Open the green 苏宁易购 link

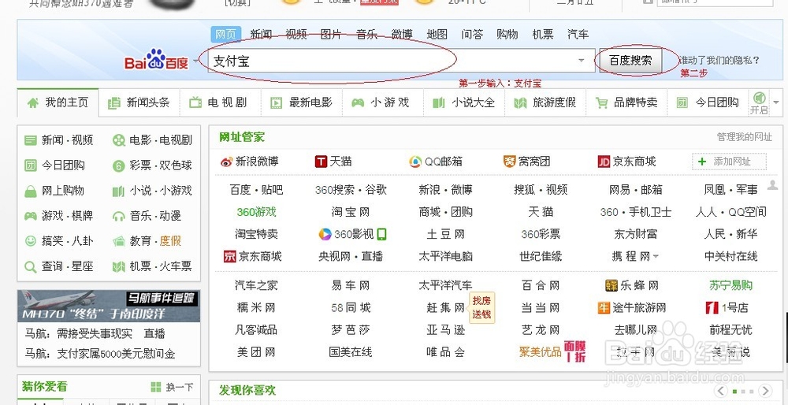click(730, 285)
